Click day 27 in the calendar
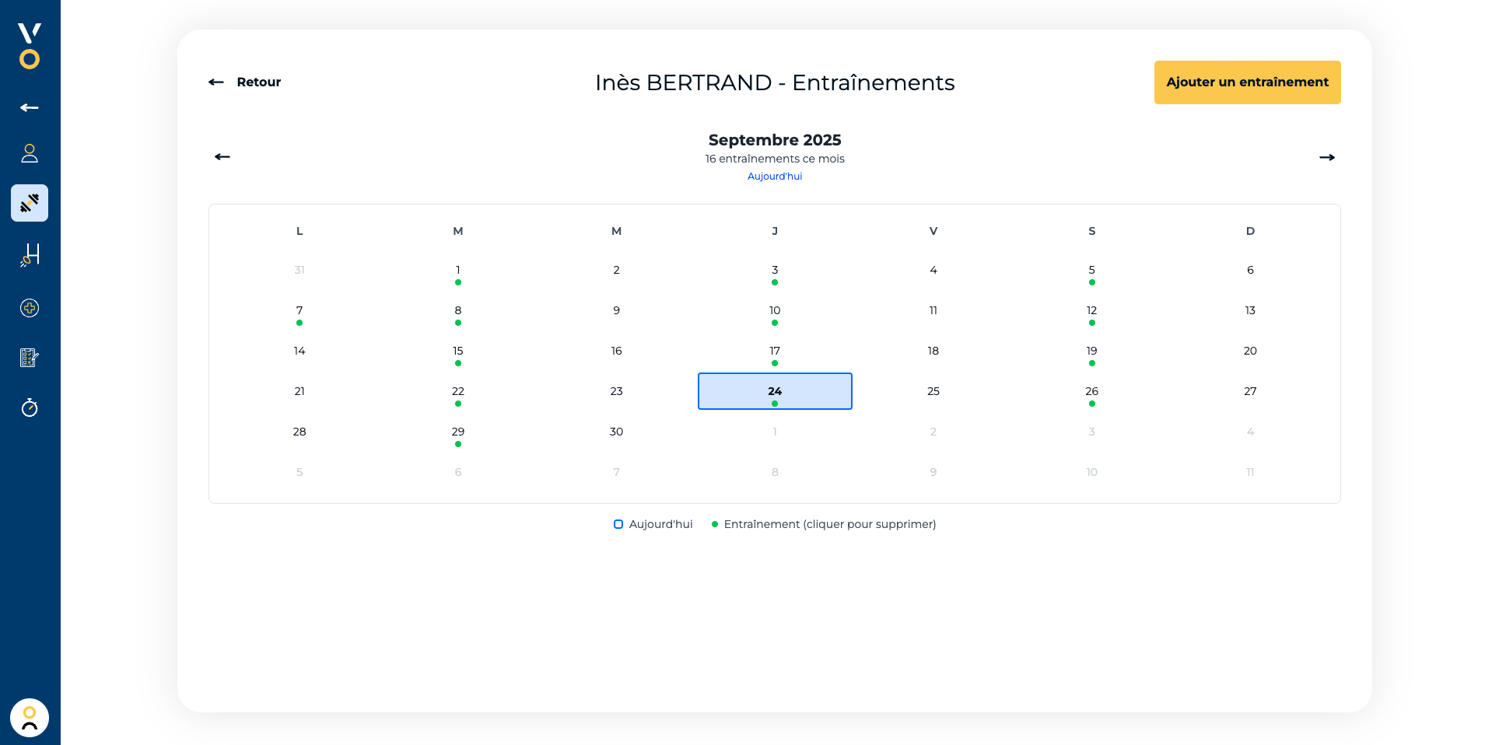1485x745 pixels. 1250,392
